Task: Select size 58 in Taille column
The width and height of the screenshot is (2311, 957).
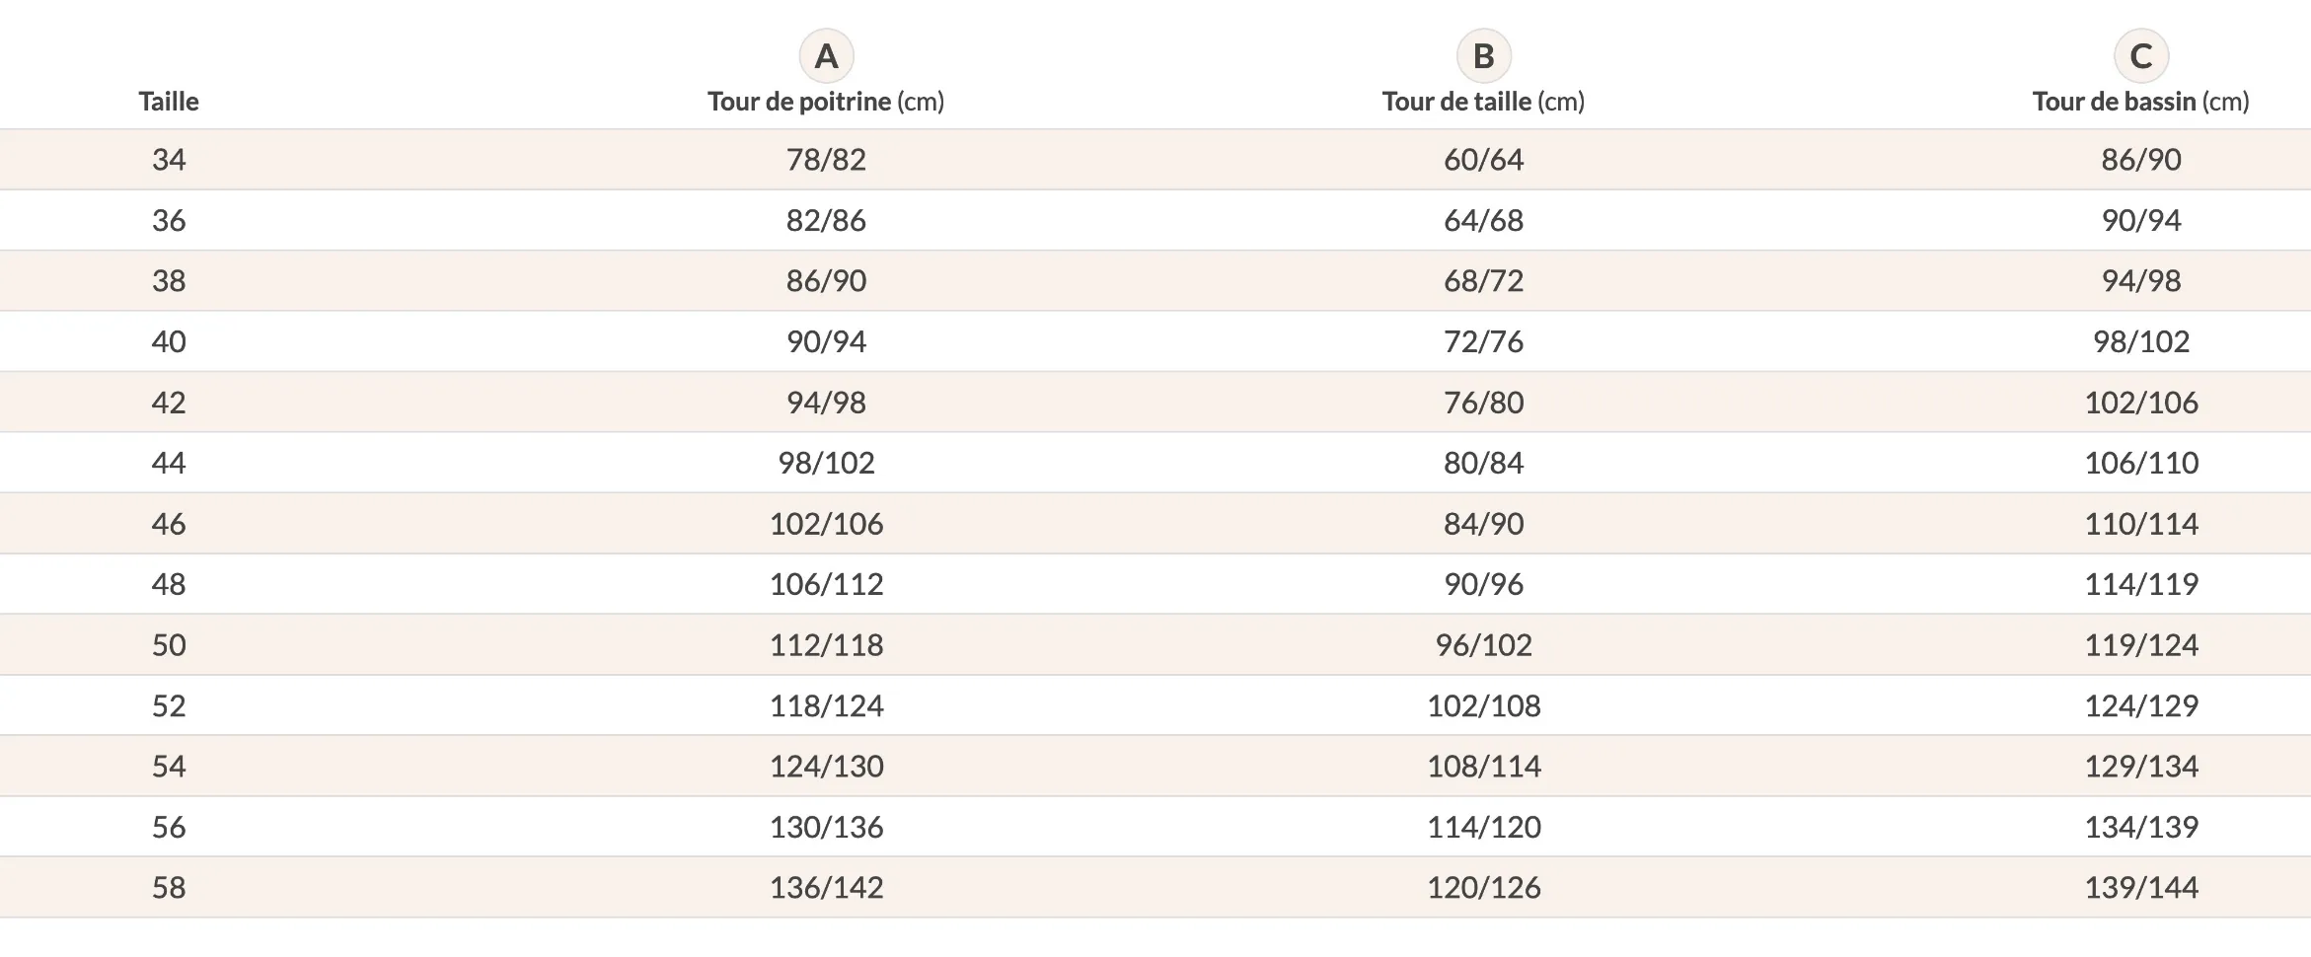Action: 169,888
